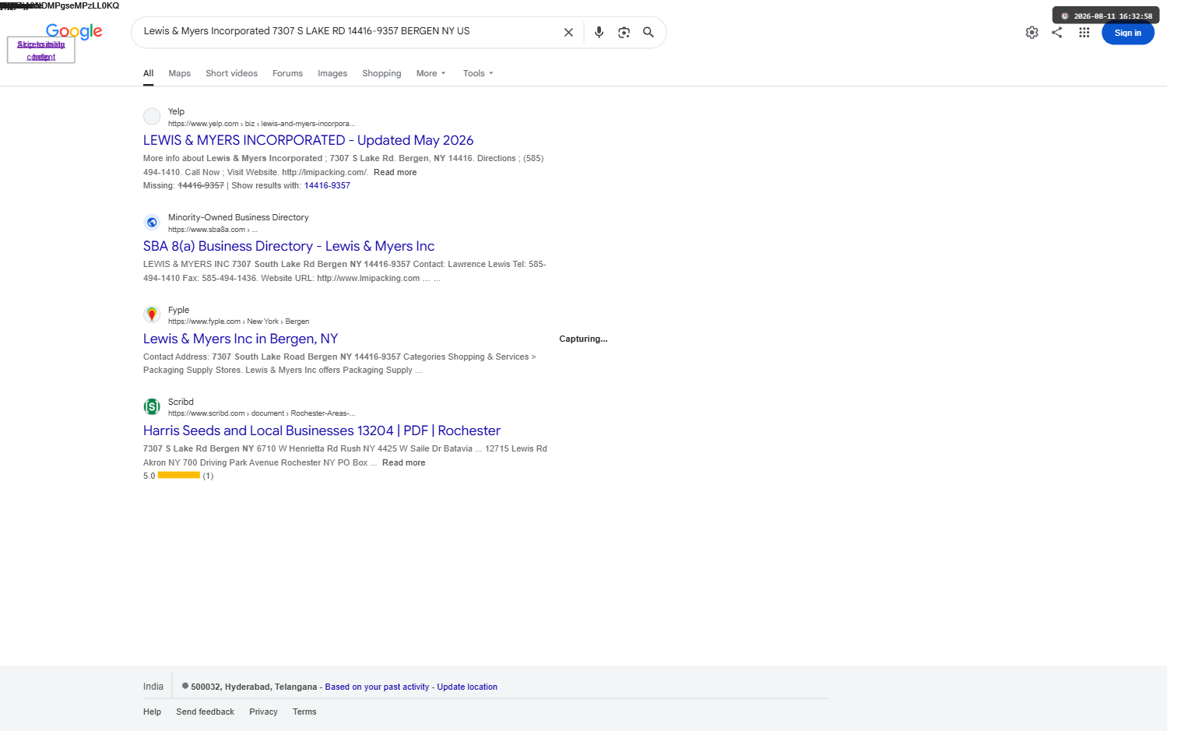The height and width of the screenshot is (731, 1181).
Task: Click the Yelp site name label
Action: pyautogui.click(x=176, y=111)
